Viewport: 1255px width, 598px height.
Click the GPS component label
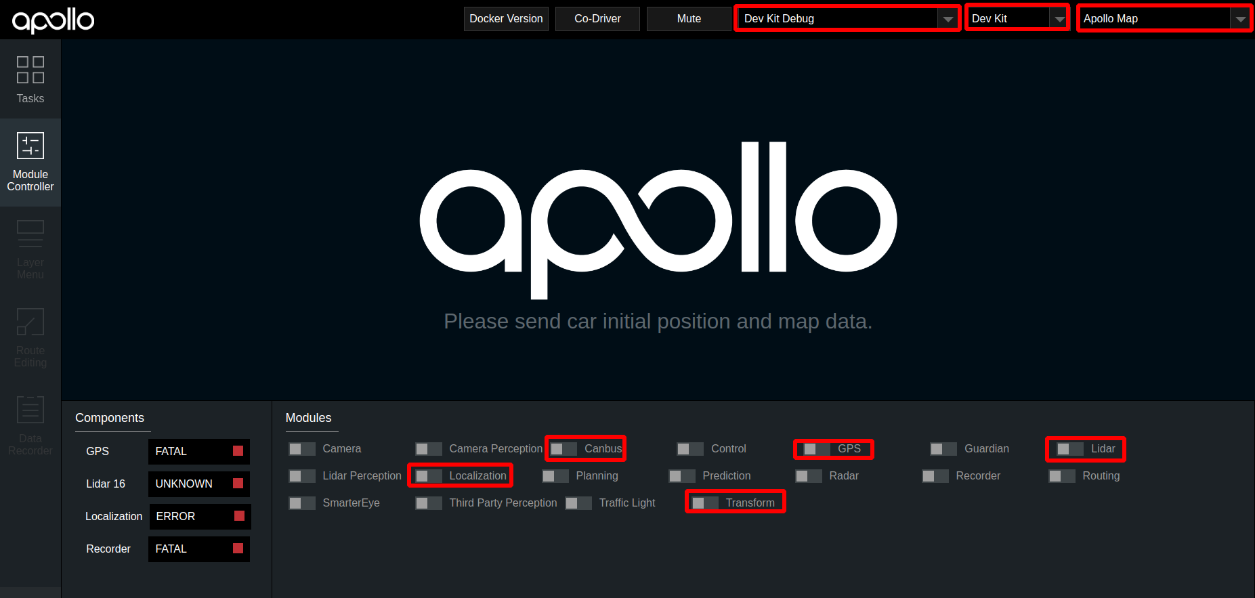tap(98, 452)
